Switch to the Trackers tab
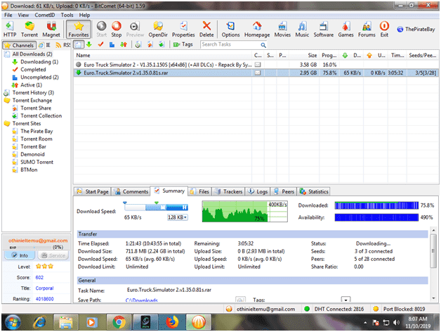 228,191
